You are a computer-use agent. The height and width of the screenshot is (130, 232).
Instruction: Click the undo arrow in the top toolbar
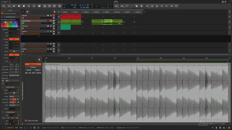coord(127,6)
